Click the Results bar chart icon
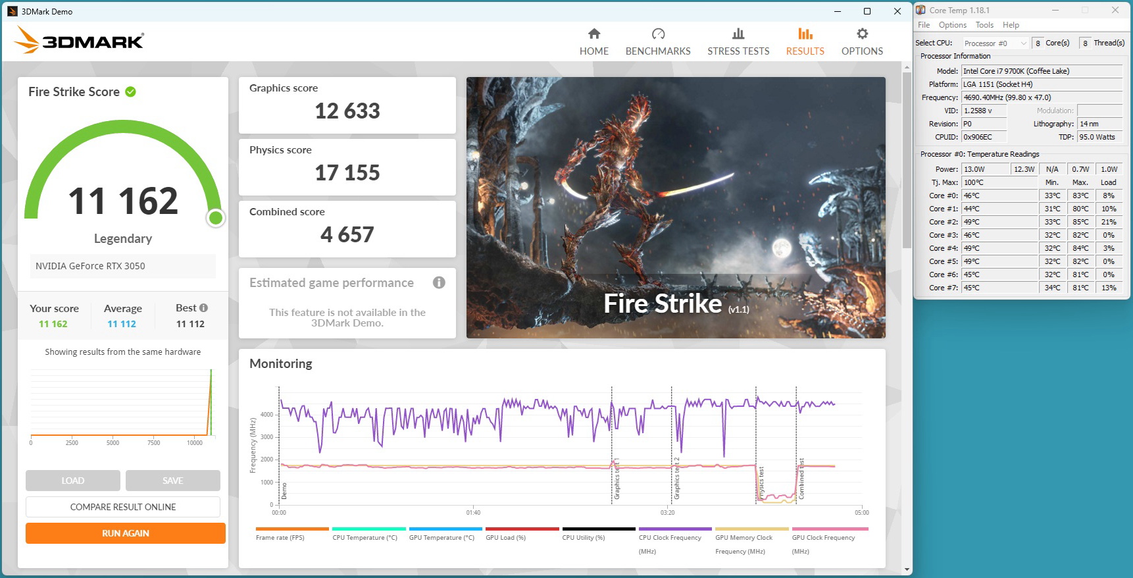Viewport: 1133px width, 578px height. tap(805, 34)
